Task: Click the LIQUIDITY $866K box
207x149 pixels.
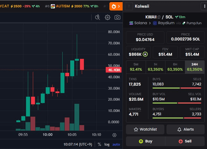Action: coord(138,52)
